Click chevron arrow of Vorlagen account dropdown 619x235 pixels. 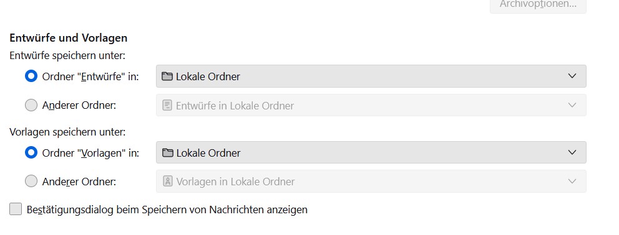pos(572,152)
